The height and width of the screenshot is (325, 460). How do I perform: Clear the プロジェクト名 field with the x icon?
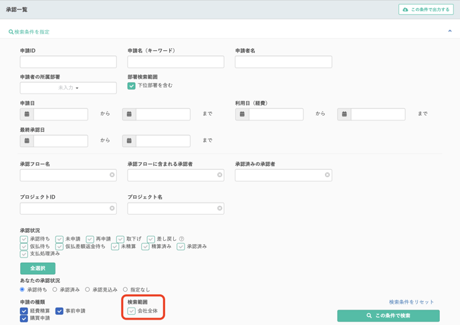coord(219,208)
